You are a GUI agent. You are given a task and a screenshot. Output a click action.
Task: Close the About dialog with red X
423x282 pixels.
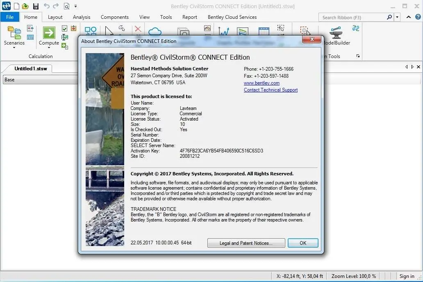pos(312,39)
